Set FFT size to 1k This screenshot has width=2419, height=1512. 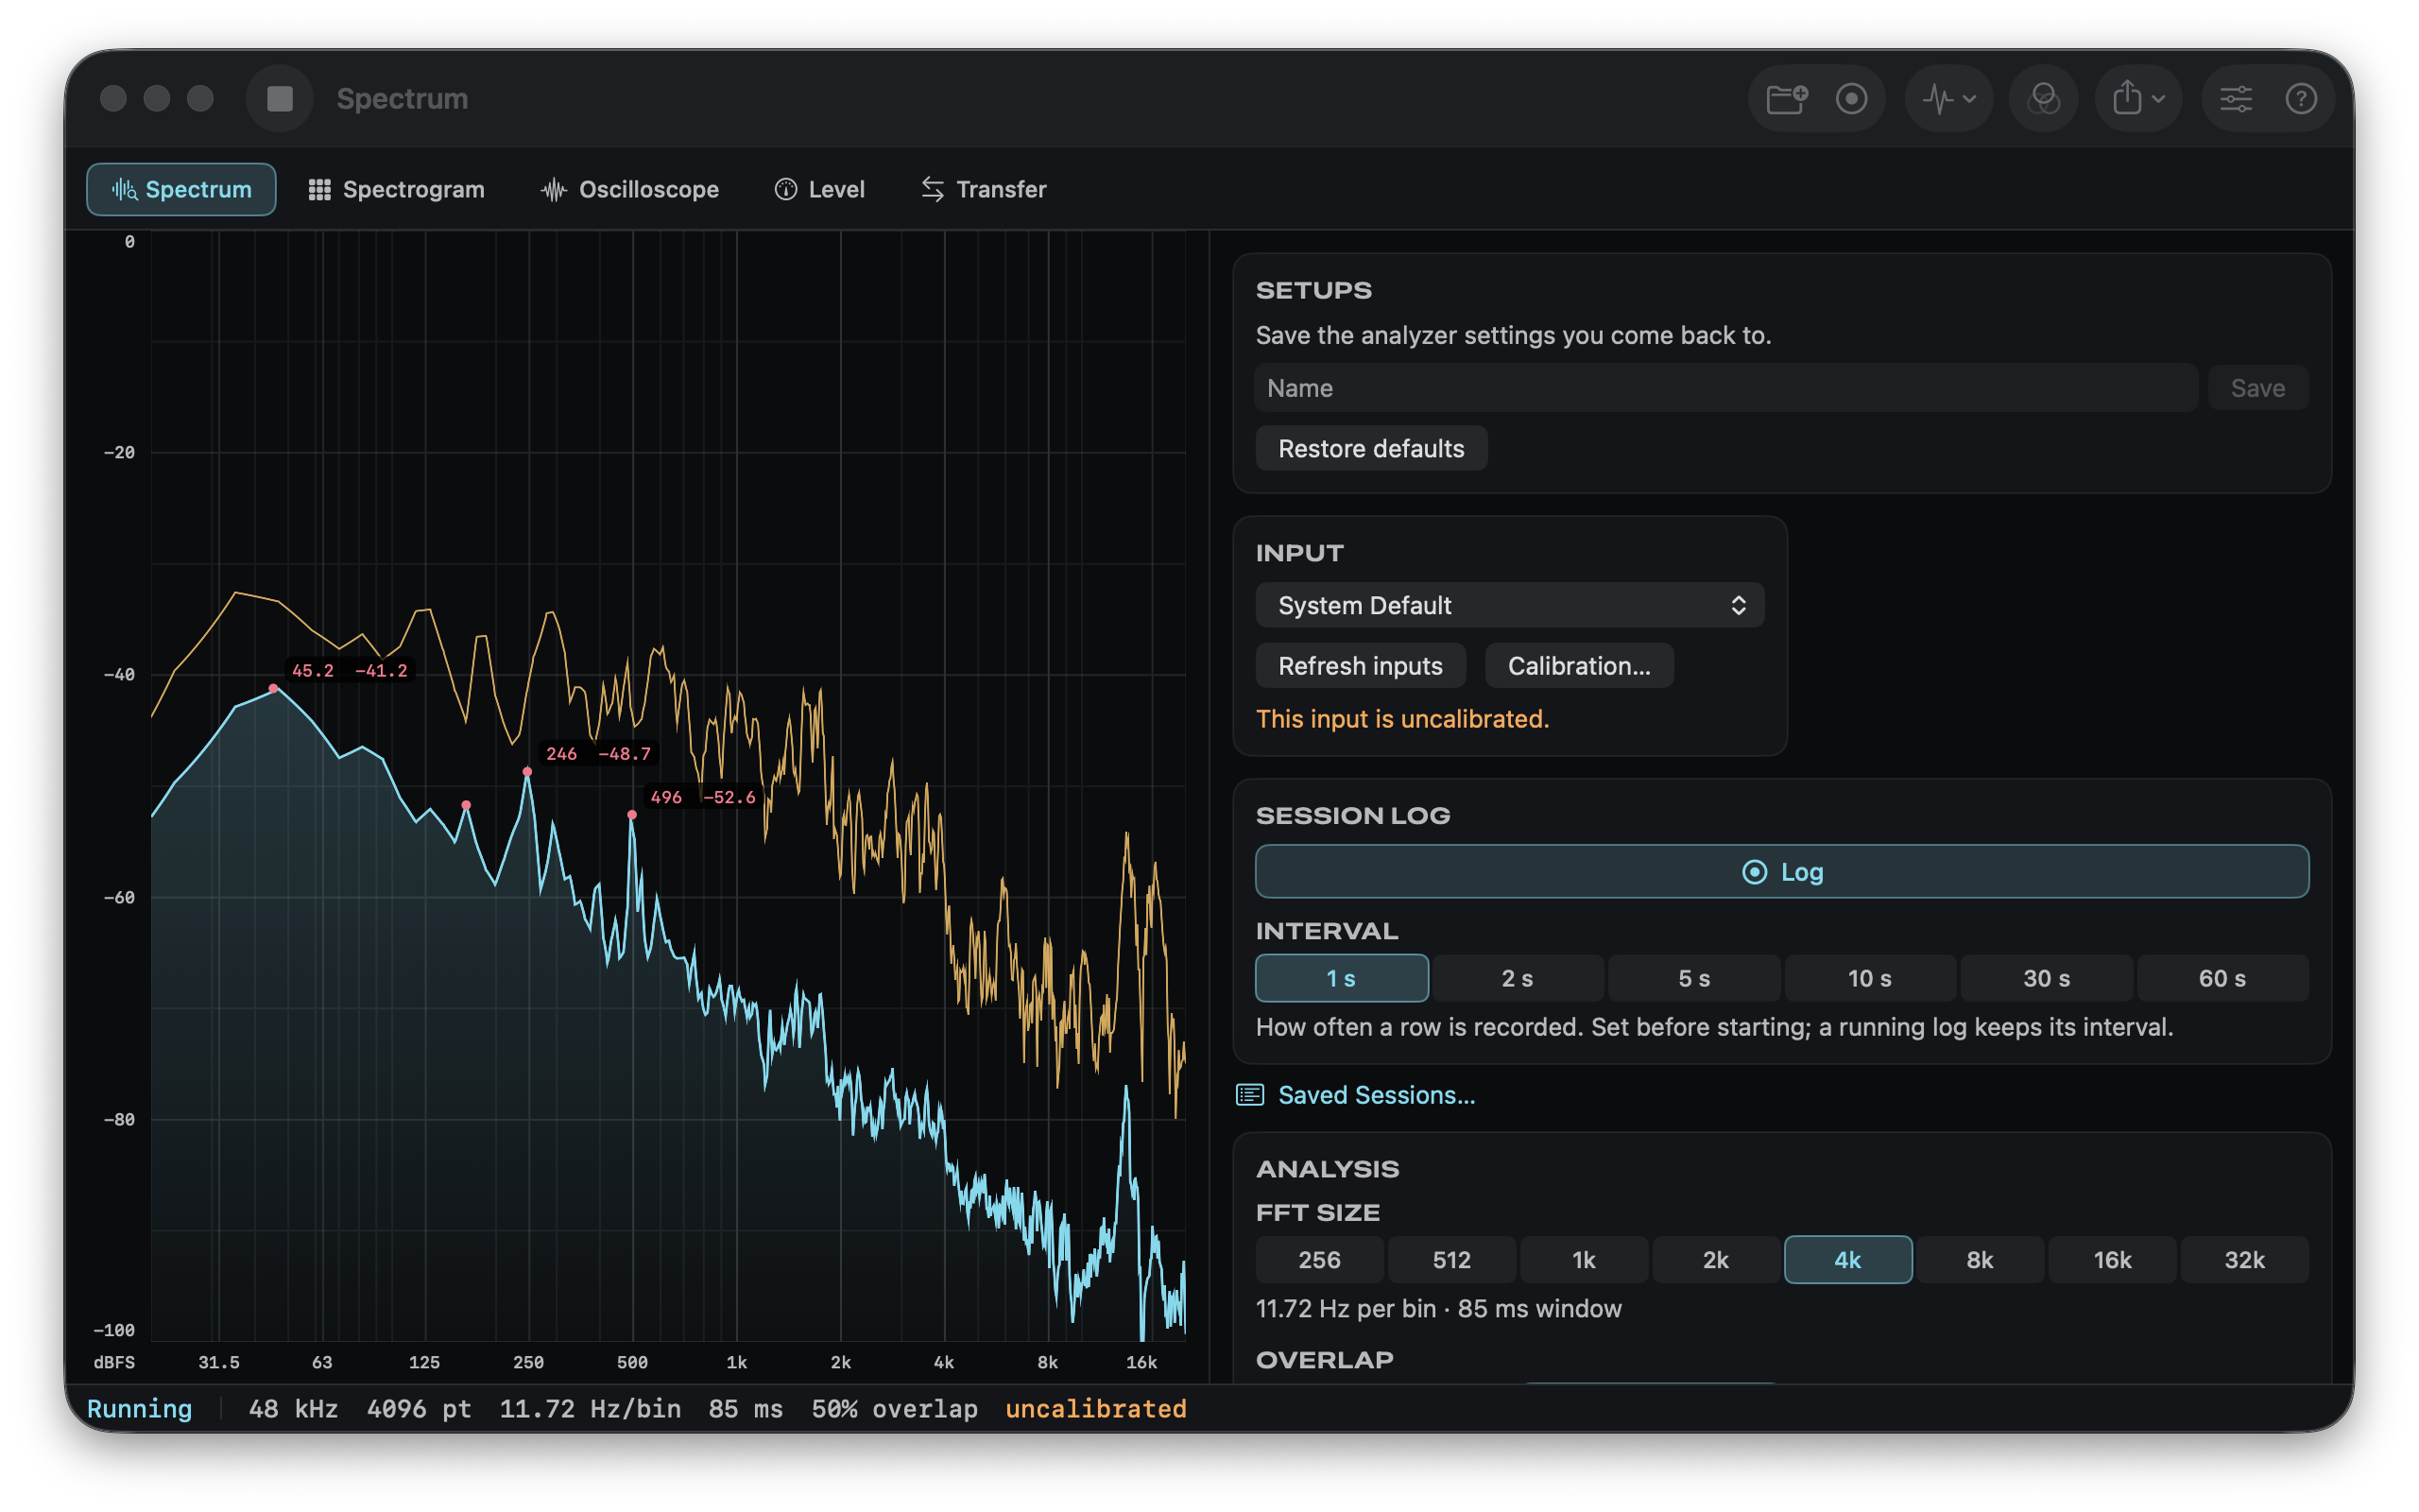point(1585,1259)
